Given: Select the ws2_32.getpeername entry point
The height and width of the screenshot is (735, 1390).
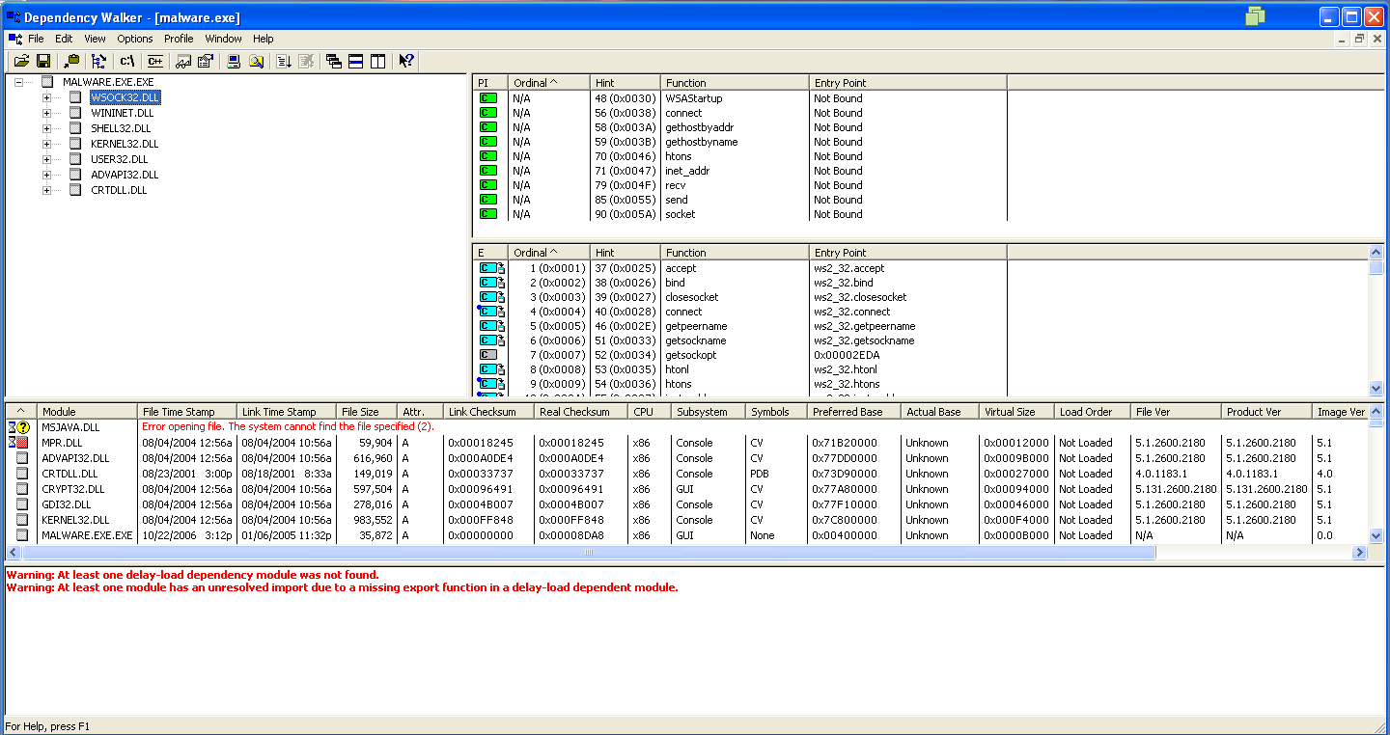Looking at the screenshot, I should (x=865, y=326).
